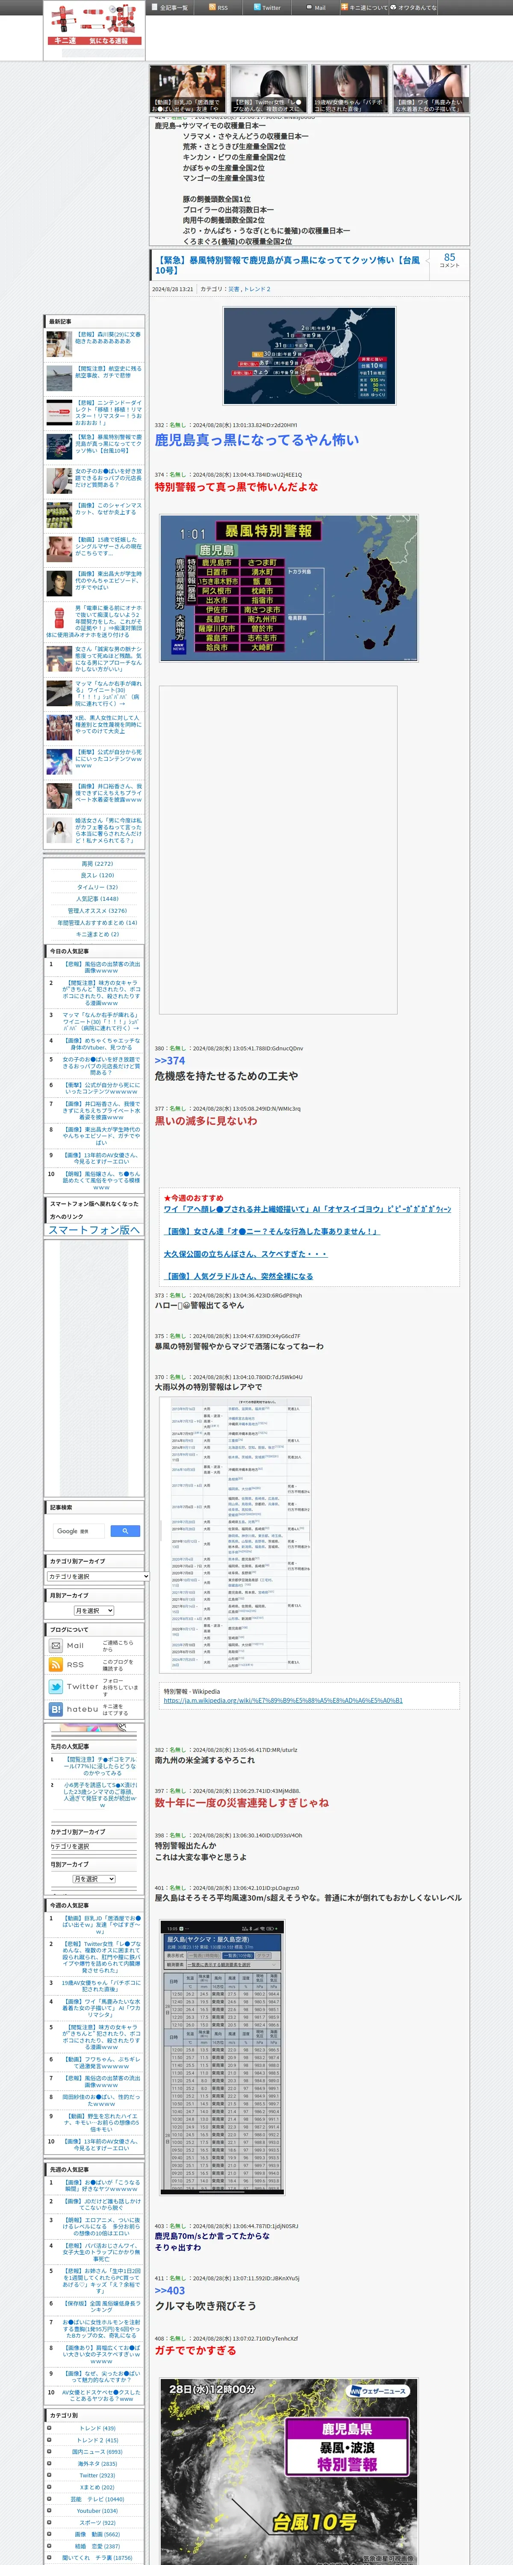Open sidebar link 管理人オススメ (3276)
Screen dimensions: 513x2565
pos(97,911)
